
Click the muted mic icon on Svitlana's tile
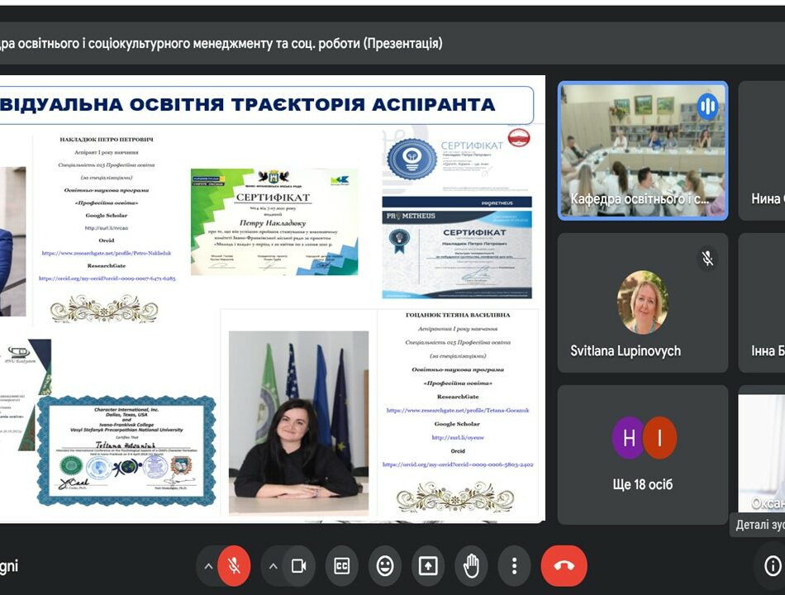[707, 258]
